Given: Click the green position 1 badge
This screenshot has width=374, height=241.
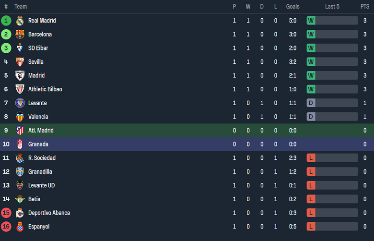Looking at the screenshot, I should [6, 21].
